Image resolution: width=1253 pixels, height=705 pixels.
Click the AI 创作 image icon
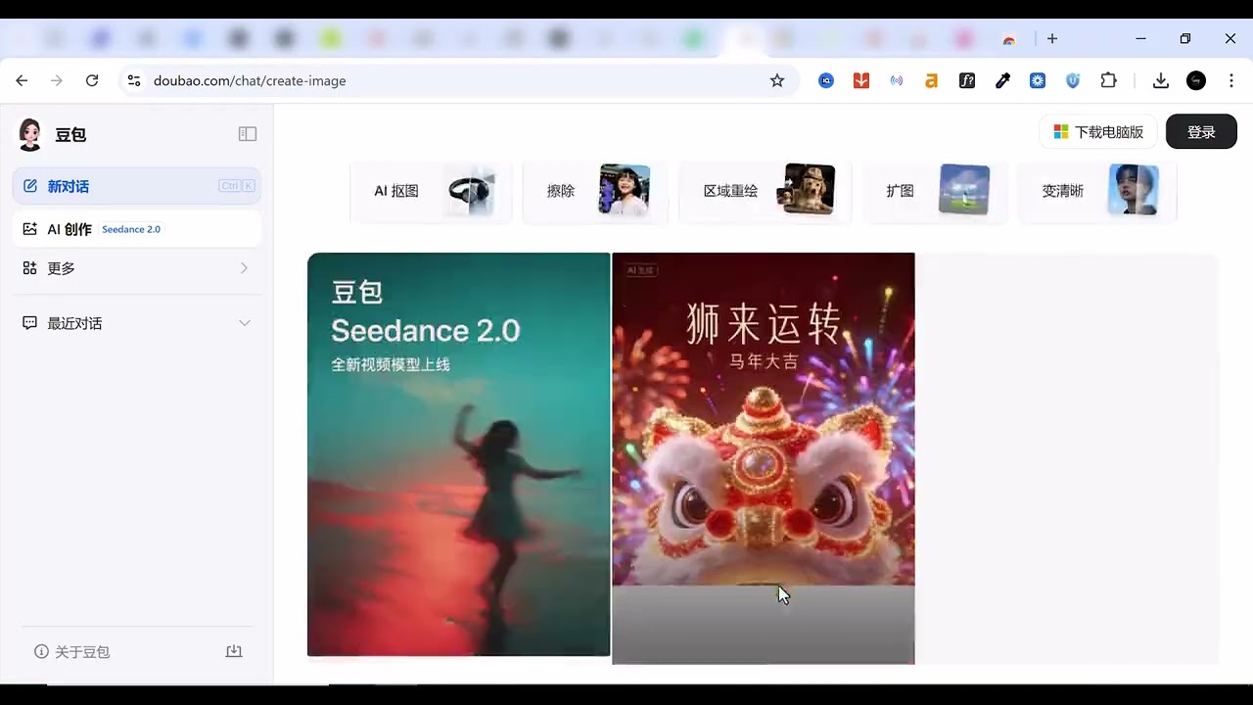coord(30,228)
